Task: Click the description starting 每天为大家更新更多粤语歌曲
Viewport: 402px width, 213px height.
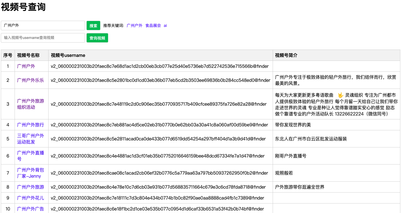Action: click(336, 104)
